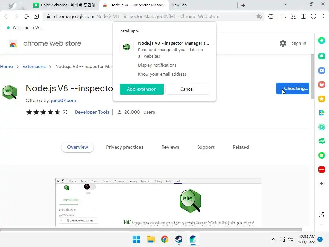This screenshot has height=247, width=329.
Task: Click the green circle sidebar icon at top
Action: [x=321, y=41]
